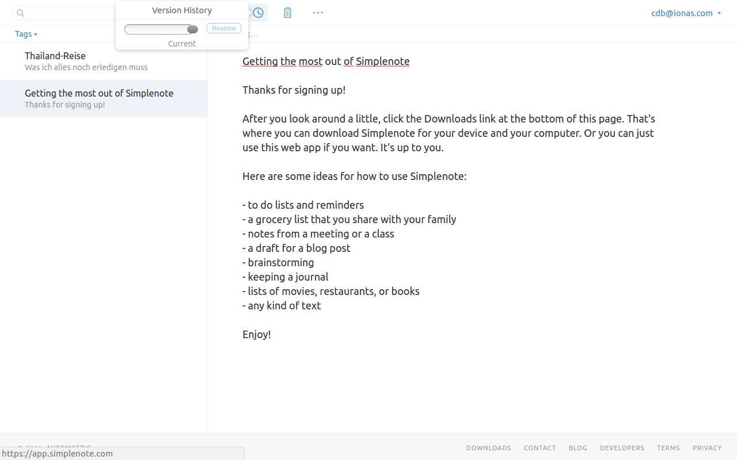
Task: Move the note to trash with bin icon
Action: (288, 13)
